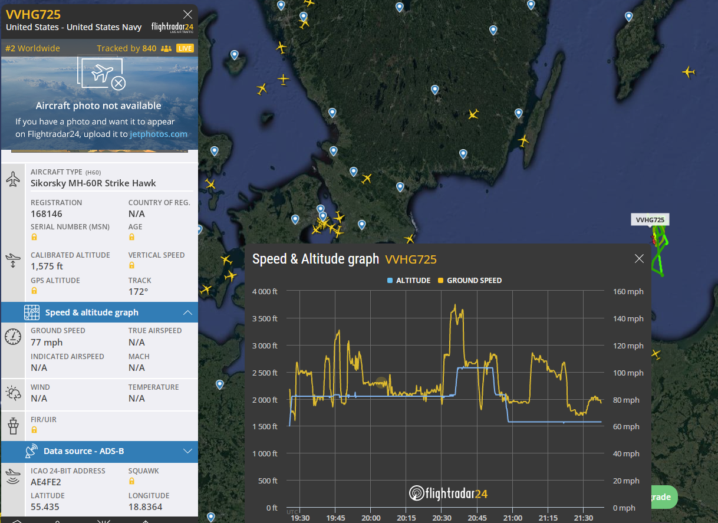The height and width of the screenshot is (523, 718).
Task: Click the 160 mph label on the speed axis
Action: (627, 292)
